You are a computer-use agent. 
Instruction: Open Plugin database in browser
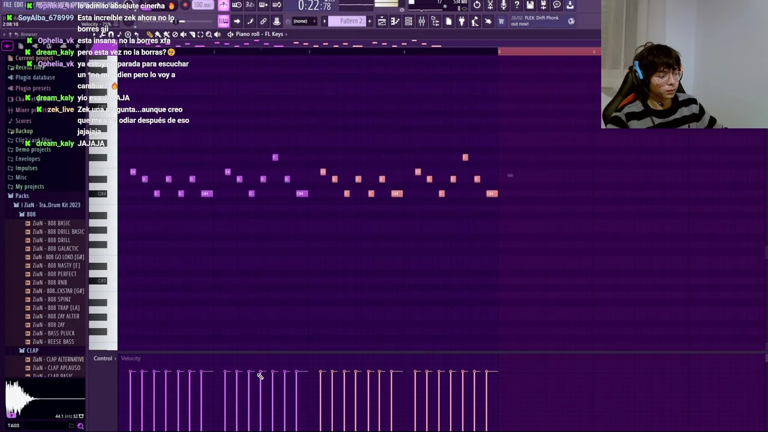[35, 77]
